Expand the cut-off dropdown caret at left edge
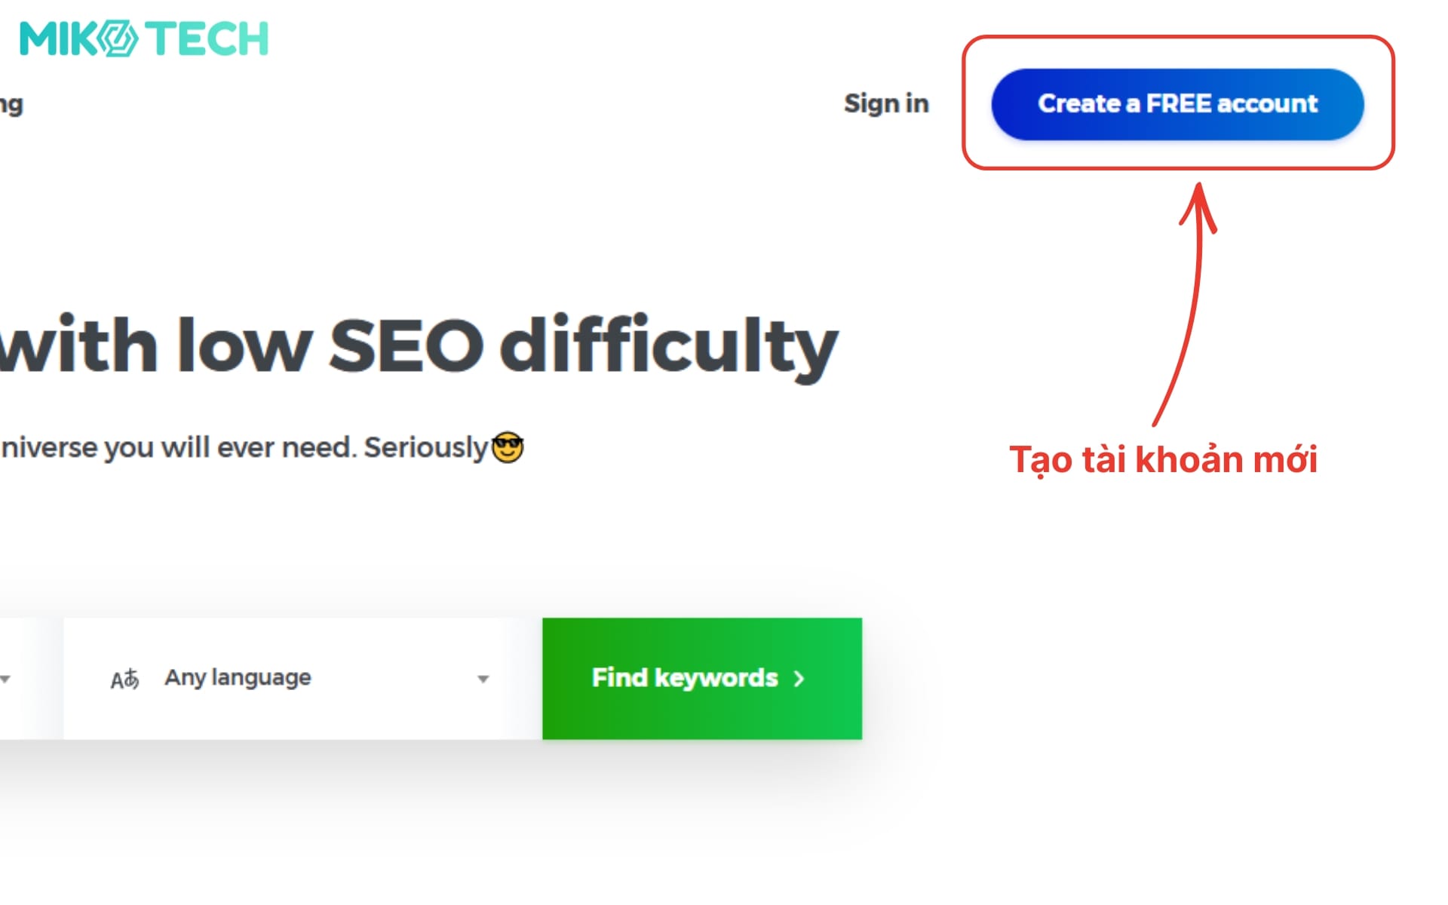This screenshot has width=1448, height=905. pos(5,679)
